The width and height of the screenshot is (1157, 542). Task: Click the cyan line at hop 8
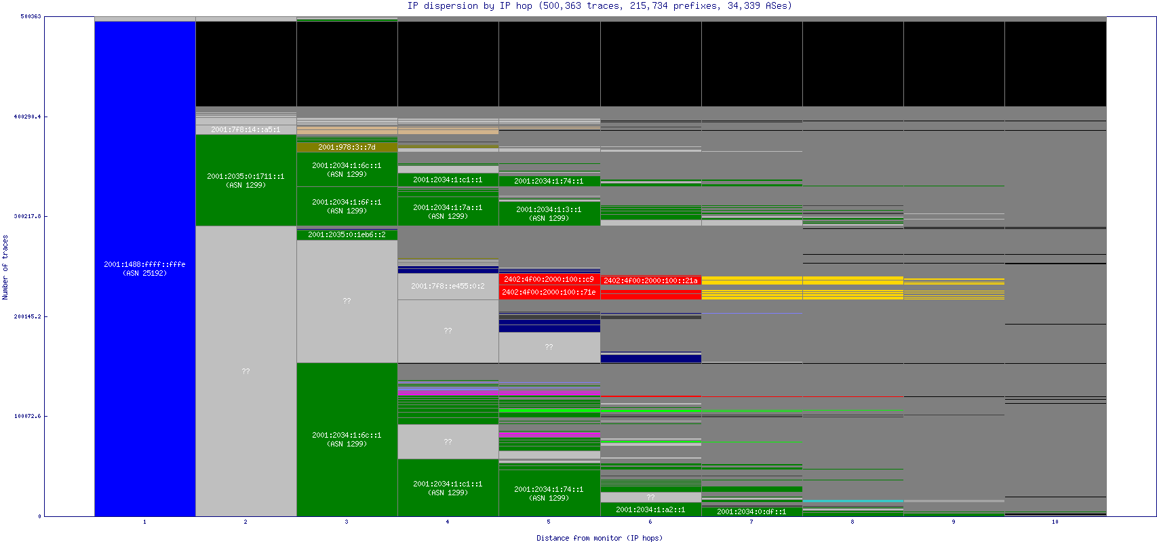852,501
